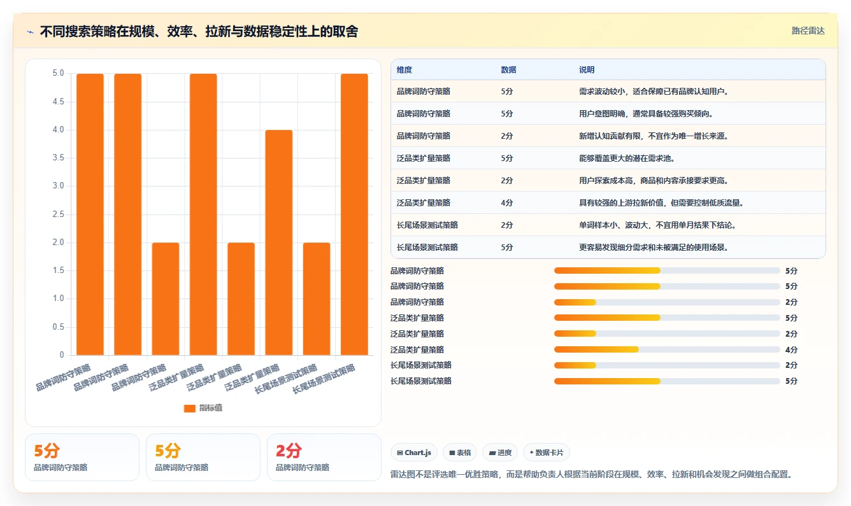Click the lightning icon beside the page title
This screenshot has height=506, width=851.
(31, 31)
